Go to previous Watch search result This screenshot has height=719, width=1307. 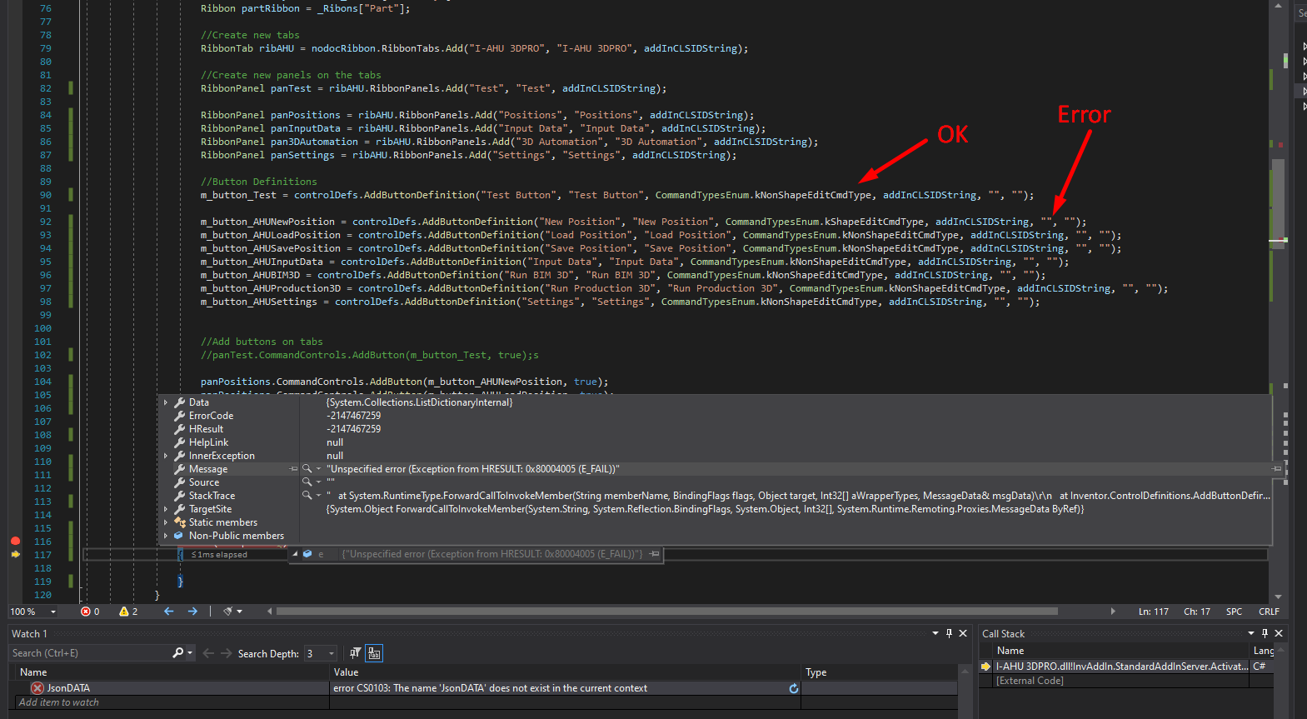tap(208, 653)
